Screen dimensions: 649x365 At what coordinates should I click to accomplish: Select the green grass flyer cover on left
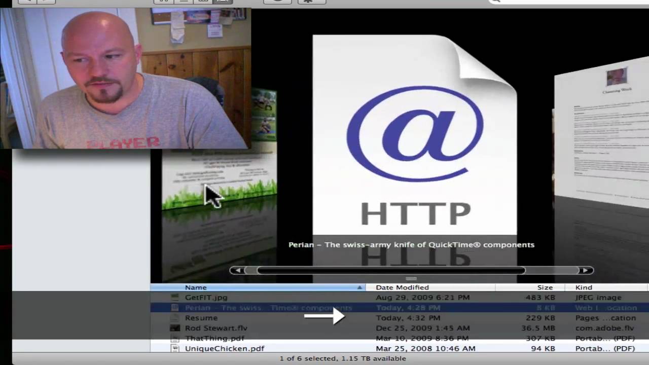click(x=220, y=150)
